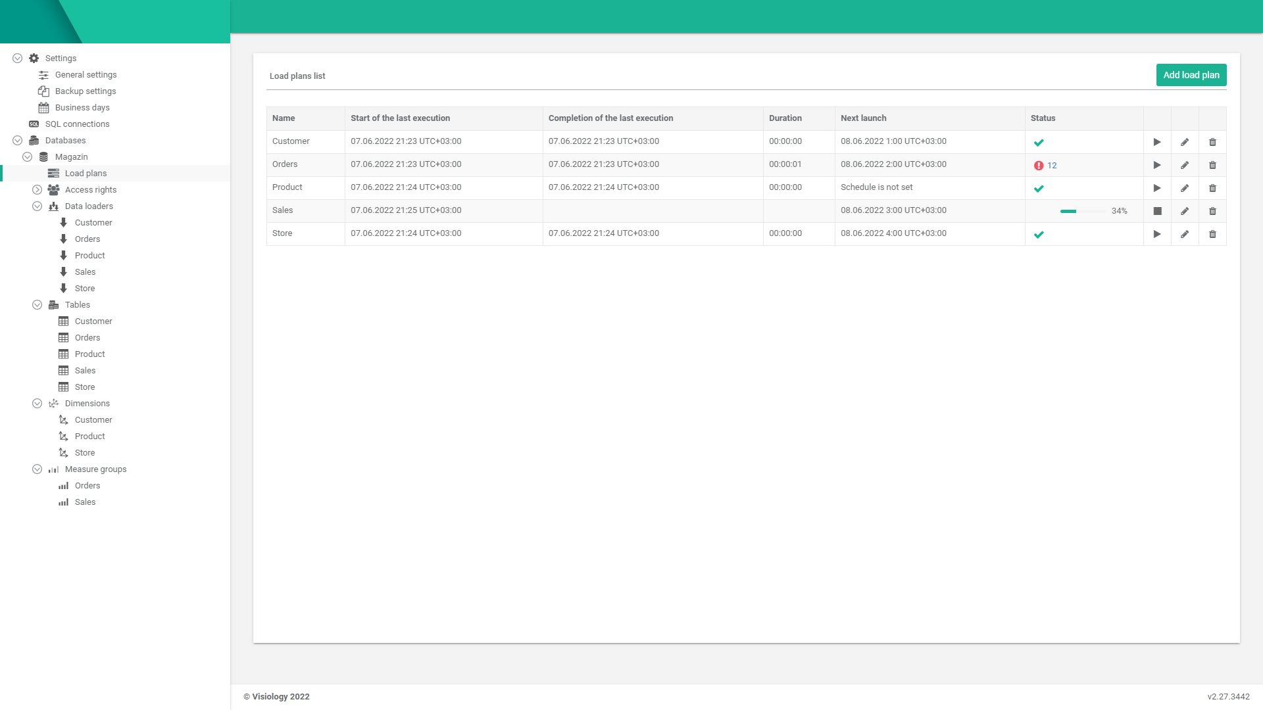Collapse the Data loaders section
The width and height of the screenshot is (1263, 710).
pos(37,206)
